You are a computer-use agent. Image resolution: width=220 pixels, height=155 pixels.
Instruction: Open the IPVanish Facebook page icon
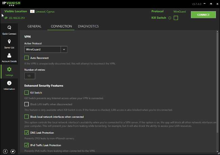point(5,151)
